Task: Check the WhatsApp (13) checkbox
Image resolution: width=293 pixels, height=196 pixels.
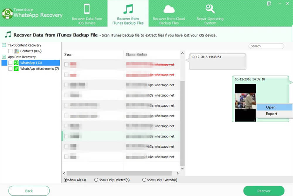Action: [x=10, y=63]
